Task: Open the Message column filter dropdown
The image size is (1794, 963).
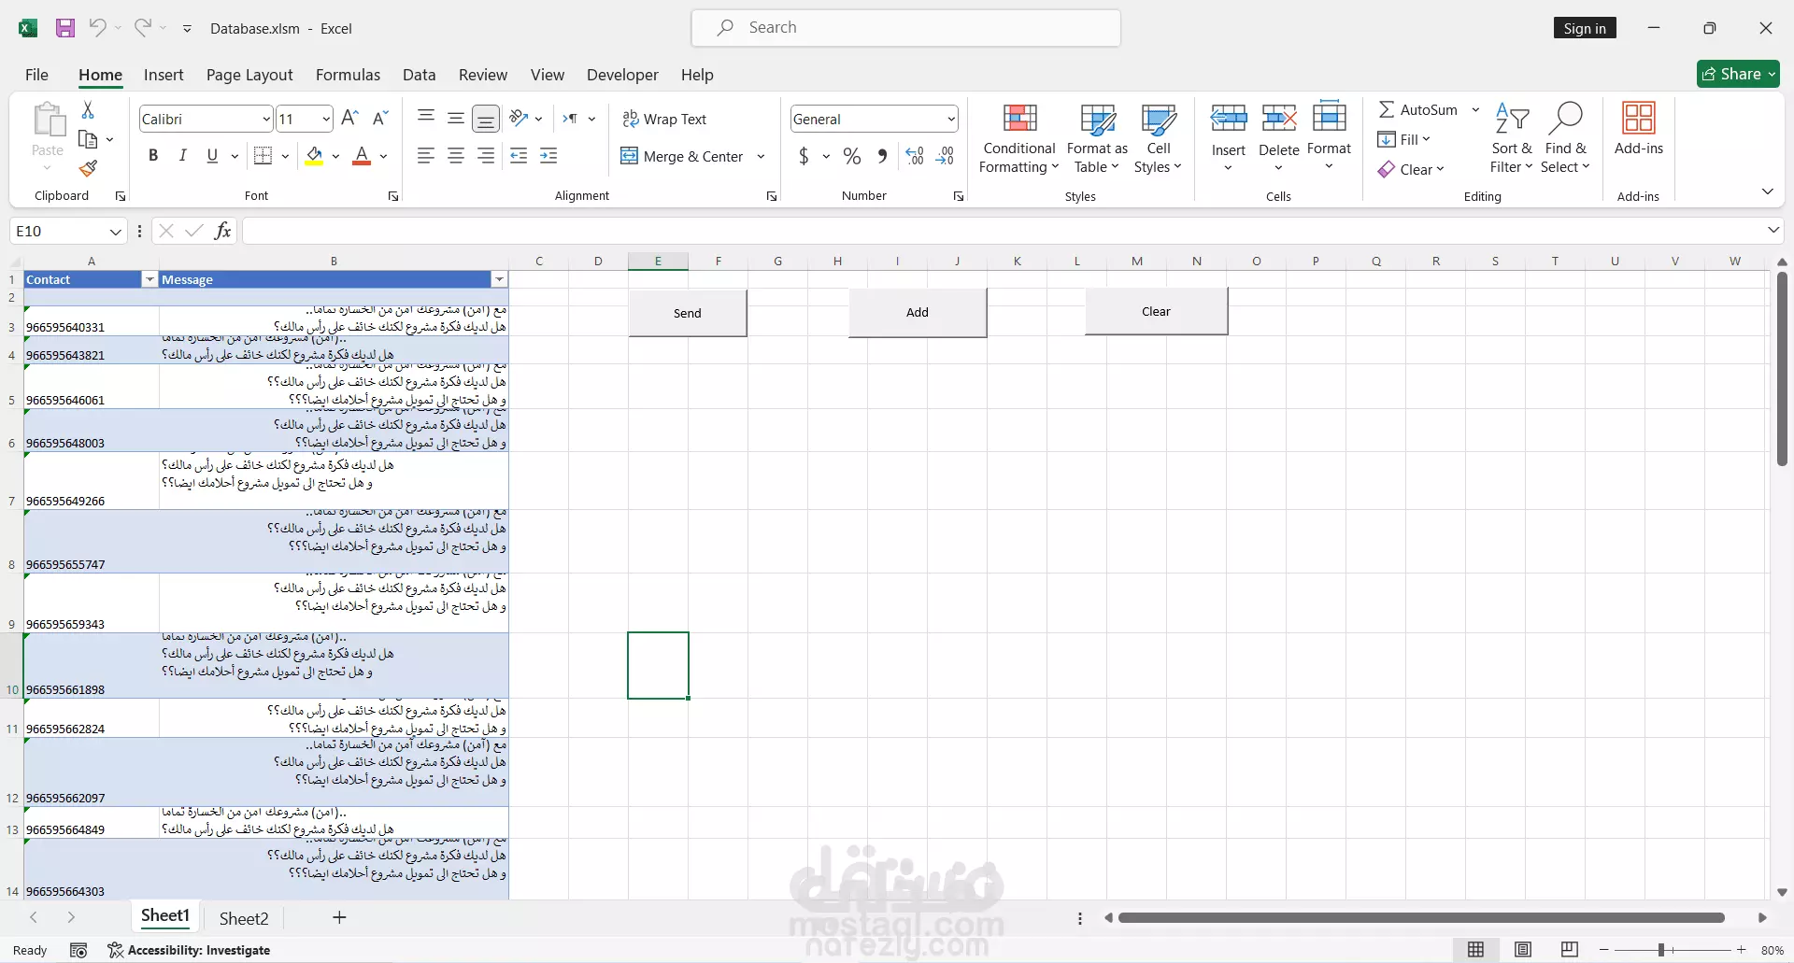Action: tap(499, 279)
